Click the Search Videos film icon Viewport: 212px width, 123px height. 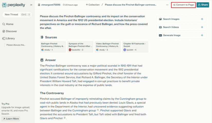coord(160,27)
